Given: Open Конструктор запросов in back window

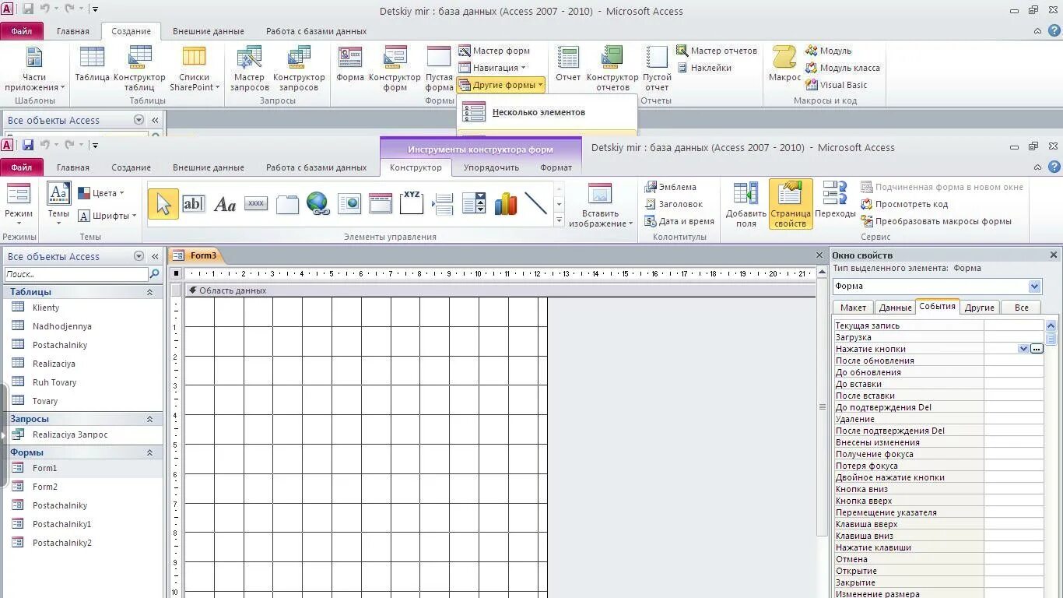Looking at the screenshot, I should pos(299,69).
